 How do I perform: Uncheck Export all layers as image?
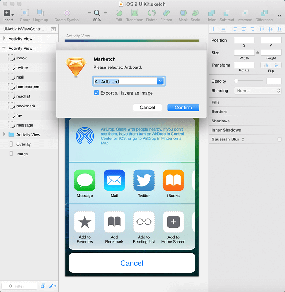click(97, 93)
